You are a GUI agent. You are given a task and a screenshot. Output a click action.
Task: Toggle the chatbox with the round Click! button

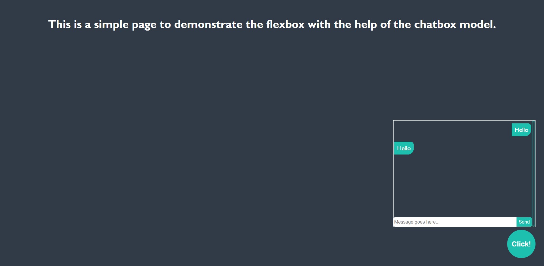521,244
